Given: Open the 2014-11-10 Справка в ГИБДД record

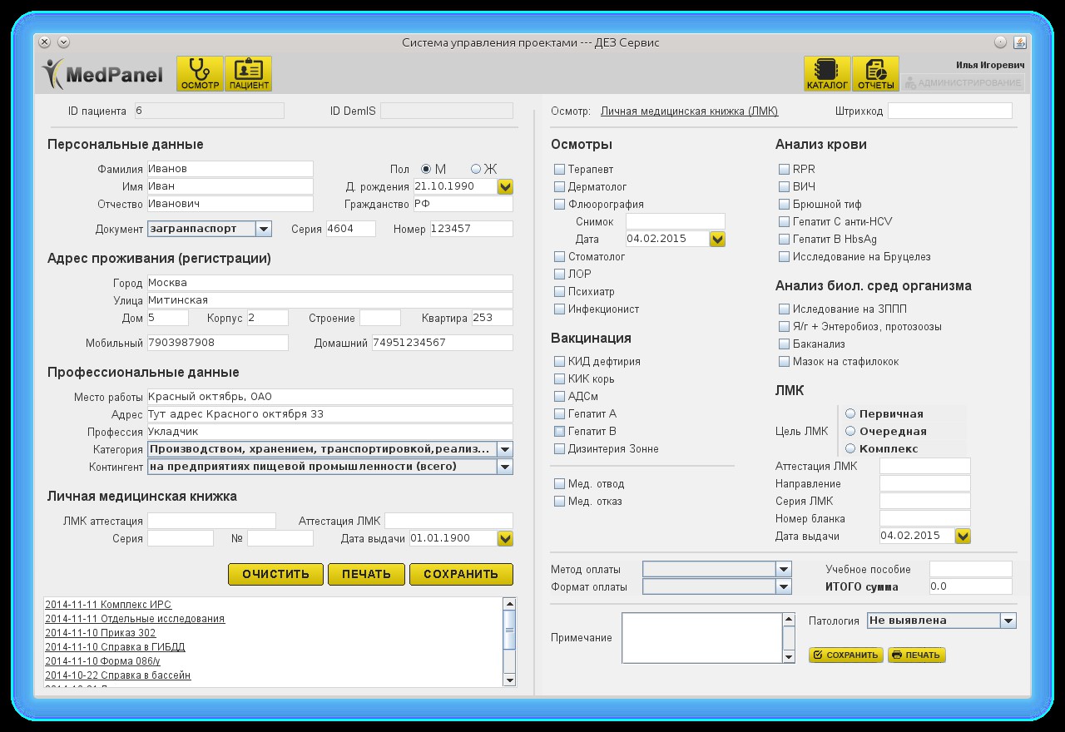Looking at the screenshot, I should pos(115,647).
